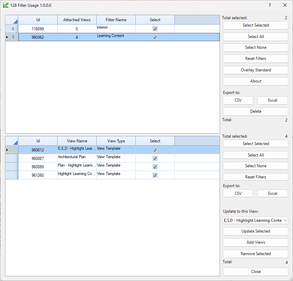
Task: Click filter Id cell 116099
Action: point(38,29)
